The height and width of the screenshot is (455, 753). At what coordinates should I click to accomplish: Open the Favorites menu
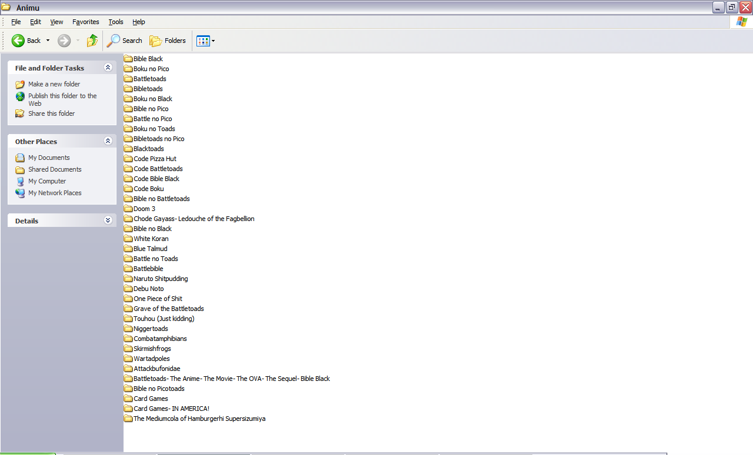(86, 22)
